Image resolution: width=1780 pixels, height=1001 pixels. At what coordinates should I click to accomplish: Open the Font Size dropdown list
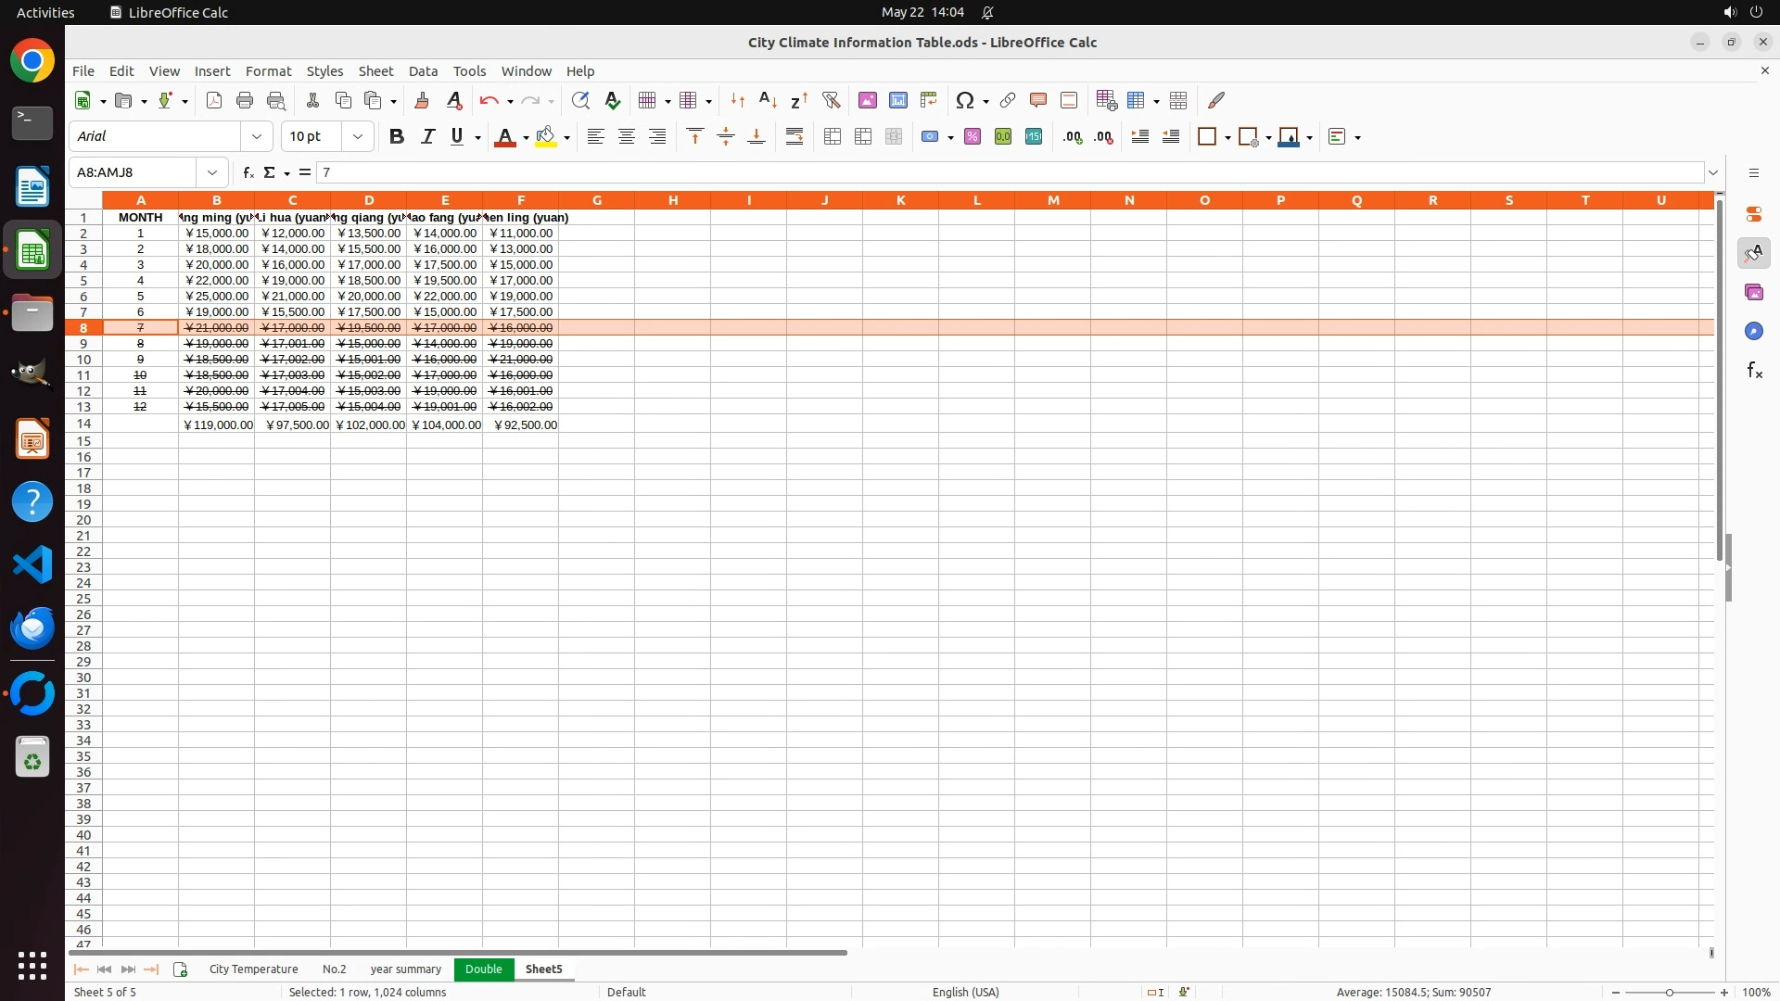(358, 136)
